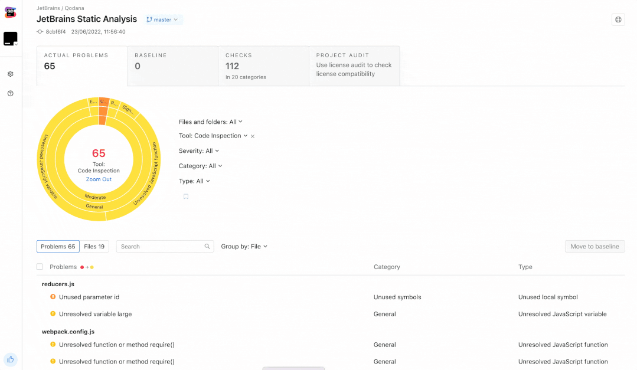Open the Type filter dropdown

click(x=195, y=181)
